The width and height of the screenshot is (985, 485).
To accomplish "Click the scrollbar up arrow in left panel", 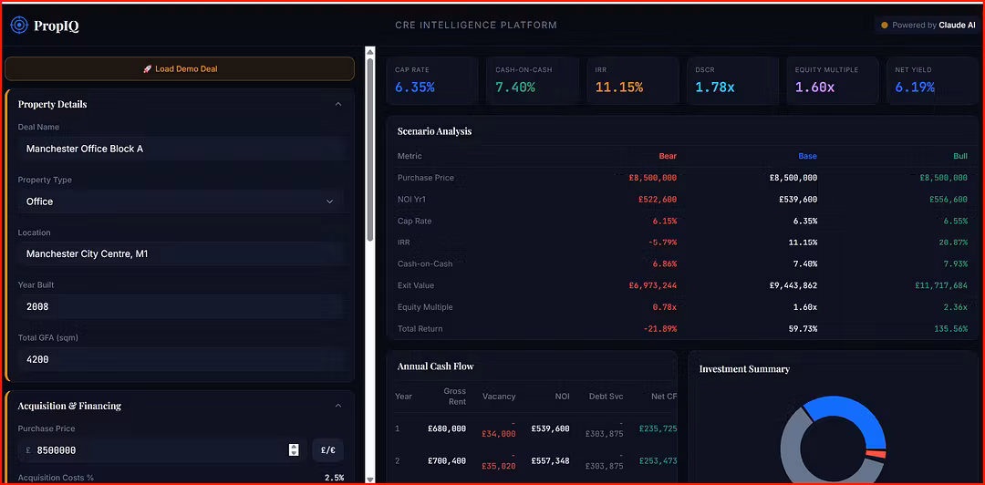I will pyautogui.click(x=369, y=52).
